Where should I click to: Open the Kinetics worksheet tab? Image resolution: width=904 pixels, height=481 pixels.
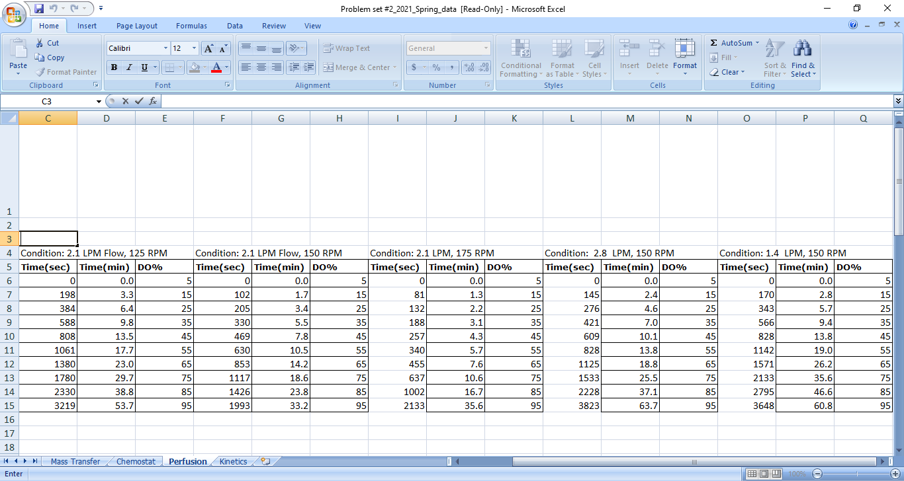point(232,461)
